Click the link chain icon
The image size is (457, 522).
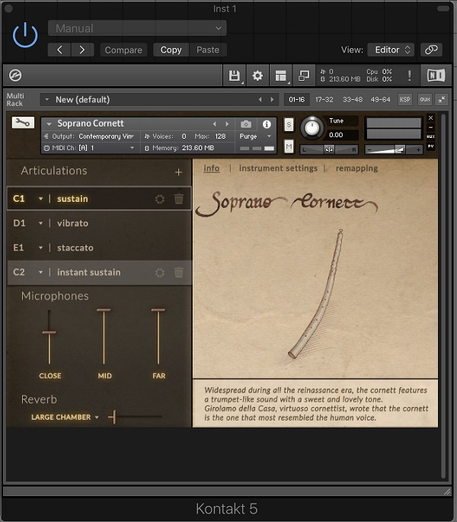(x=431, y=50)
